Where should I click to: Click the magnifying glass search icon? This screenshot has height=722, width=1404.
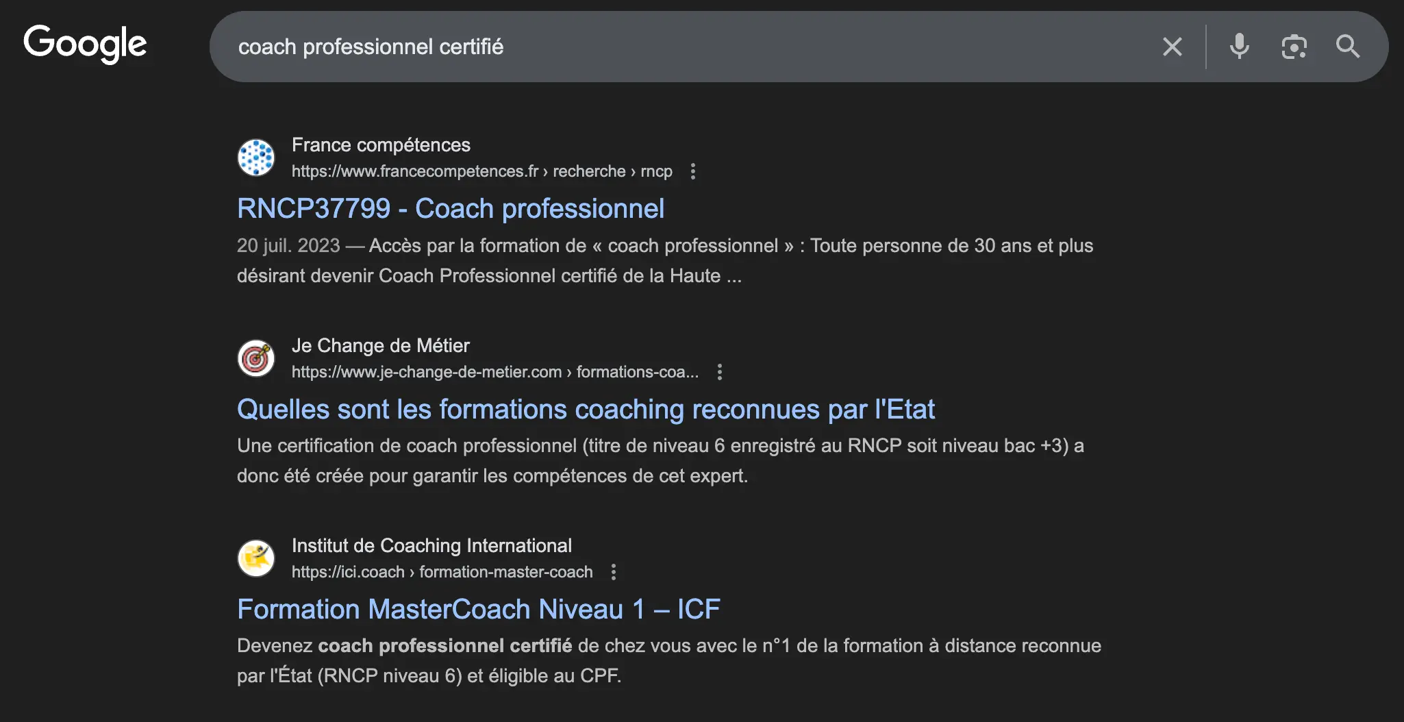click(1346, 47)
